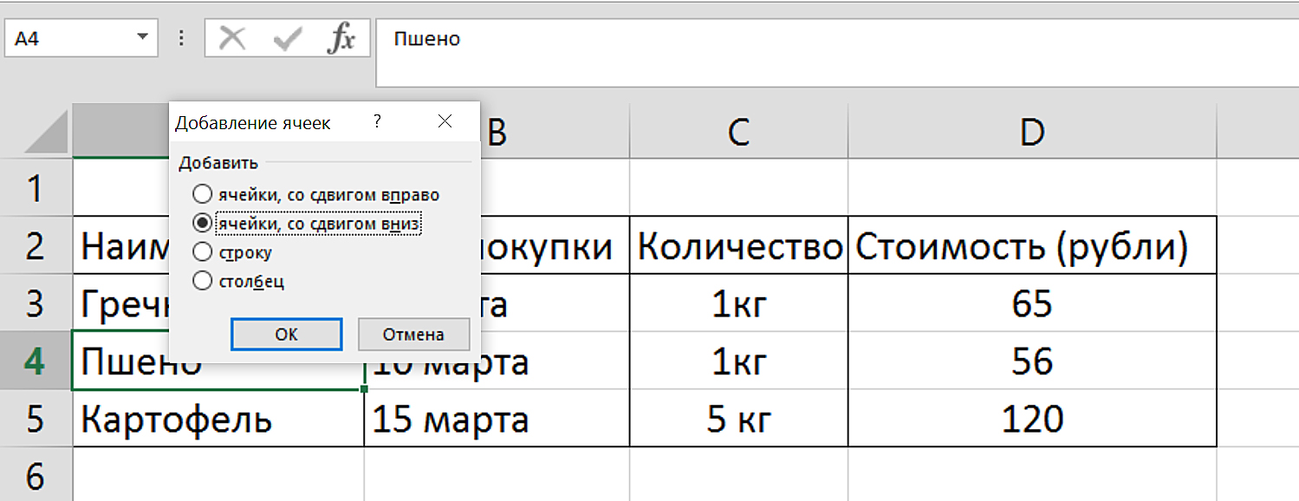
Task: Select column C header
Action: coord(738,132)
